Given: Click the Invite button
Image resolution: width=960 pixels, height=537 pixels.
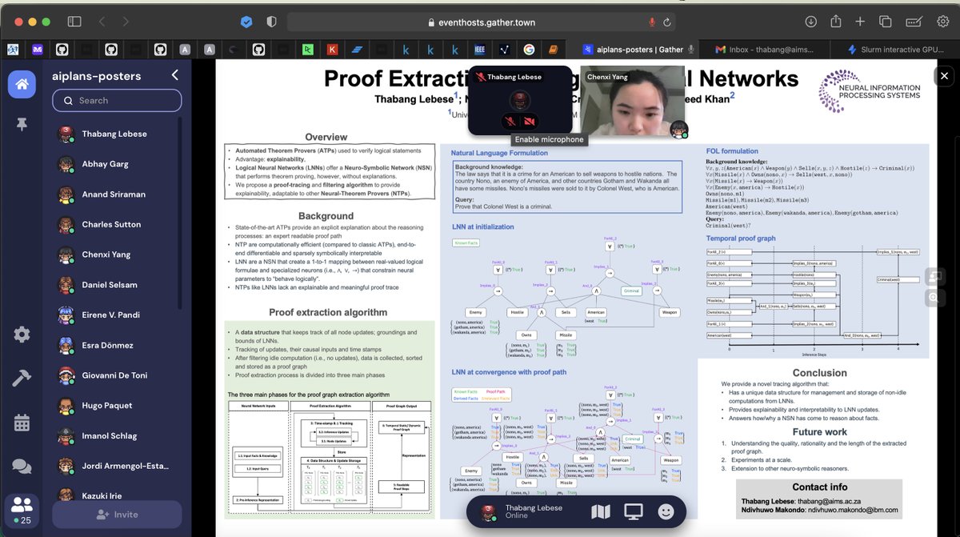Looking at the screenshot, I should (117, 515).
